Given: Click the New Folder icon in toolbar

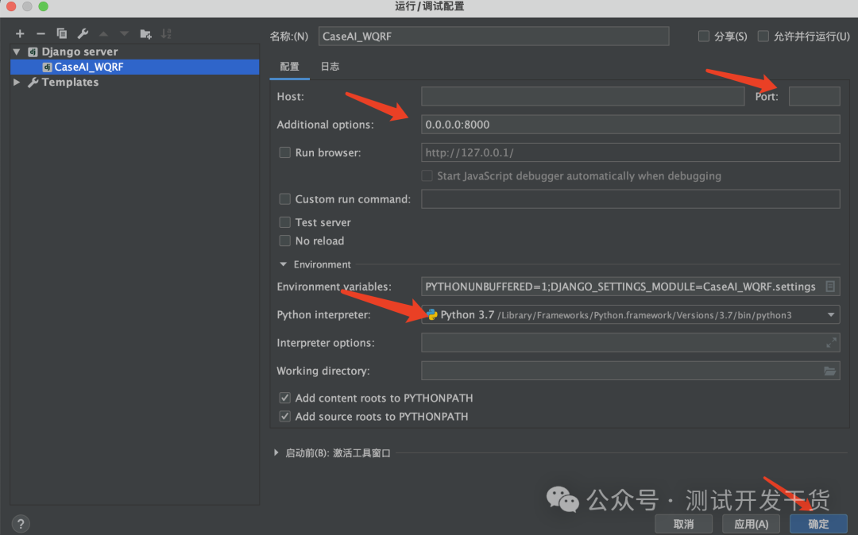Looking at the screenshot, I should point(145,33).
